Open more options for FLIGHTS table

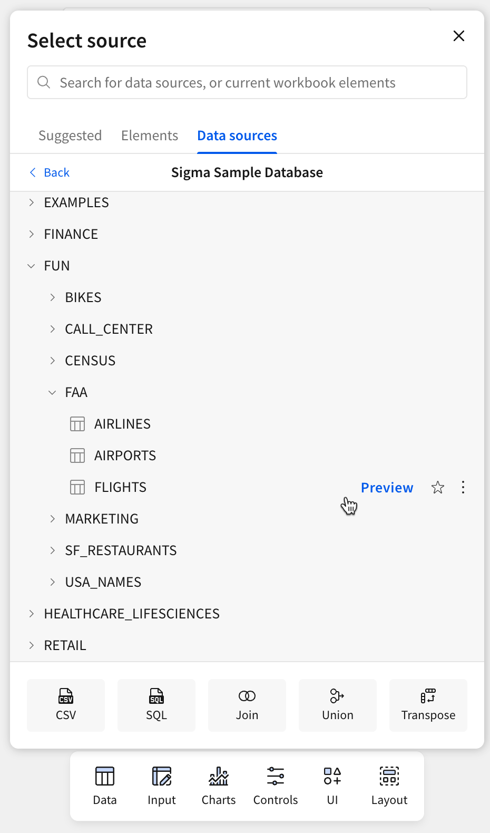[463, 488]
